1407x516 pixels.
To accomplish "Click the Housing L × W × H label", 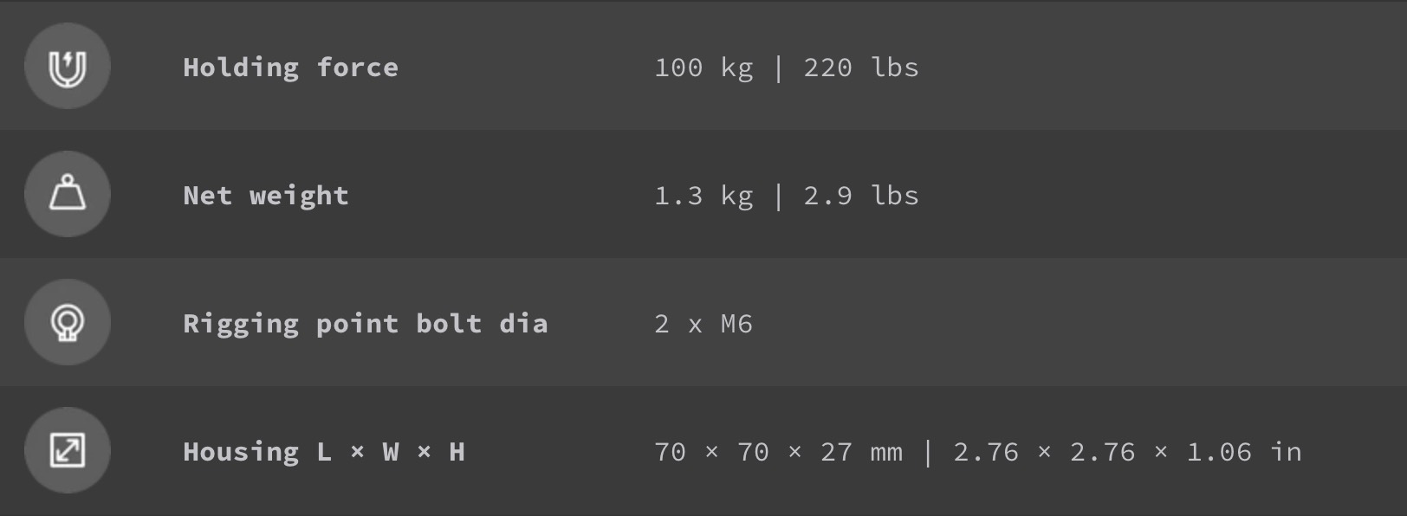I will (324, 452).
